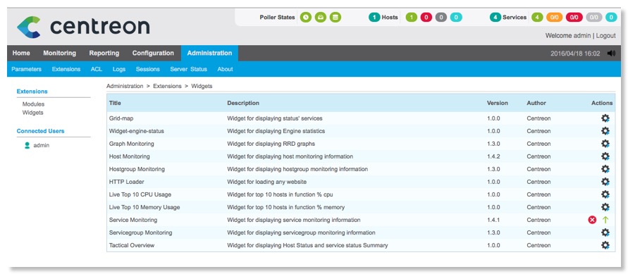The height and width of the screenshot is (274, 628).
Task: Click the gear icon for Tactical Overview
Action: tap(605, 245)
